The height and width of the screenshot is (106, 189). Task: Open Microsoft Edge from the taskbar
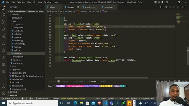point(75,103)
